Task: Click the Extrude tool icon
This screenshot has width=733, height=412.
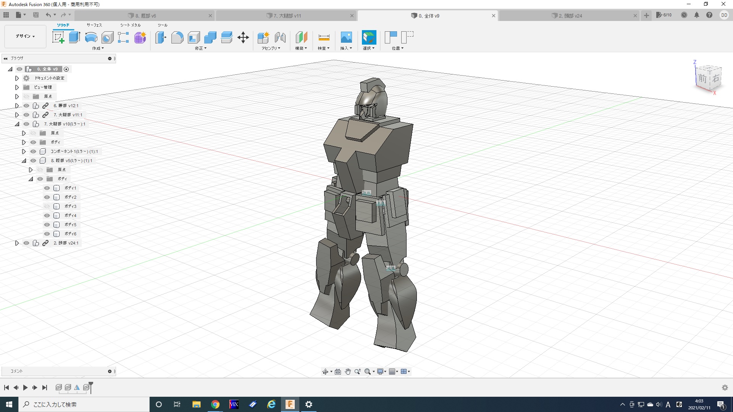Action: coord(74,37)
